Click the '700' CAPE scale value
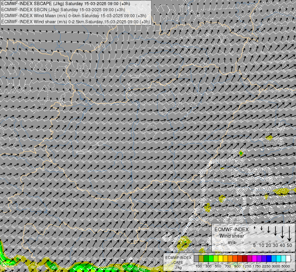Viewport: 296px width, 272px height. point(228,266)
